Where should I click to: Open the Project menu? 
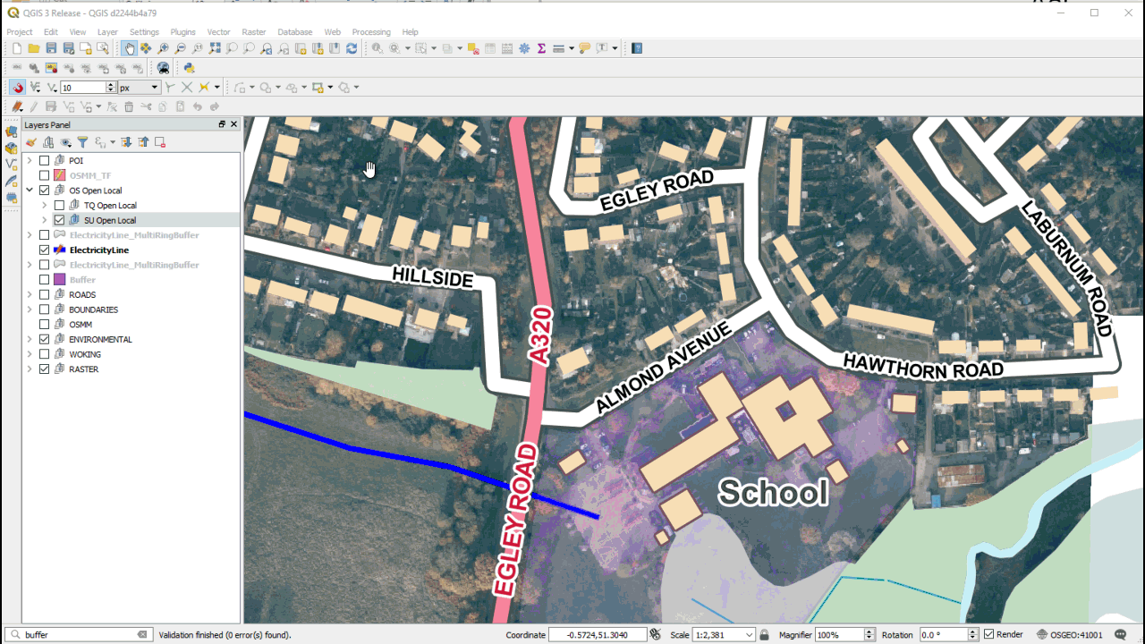(x=20, y=32)
